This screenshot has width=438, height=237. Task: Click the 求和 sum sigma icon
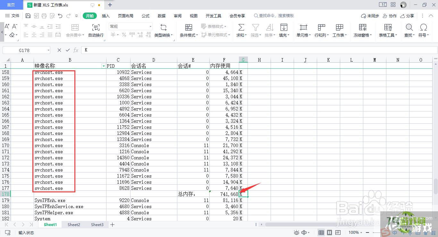coord(241,27)
